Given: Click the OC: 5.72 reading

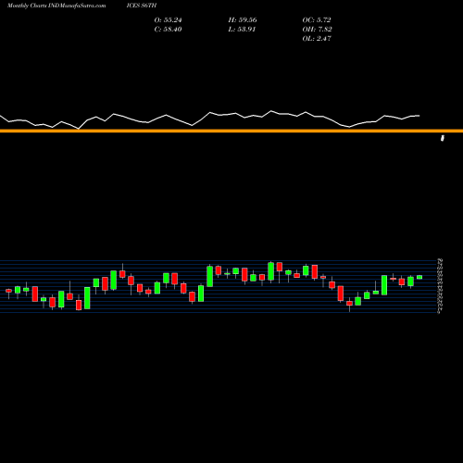Looking at the screenshot, I should (317, 20).
